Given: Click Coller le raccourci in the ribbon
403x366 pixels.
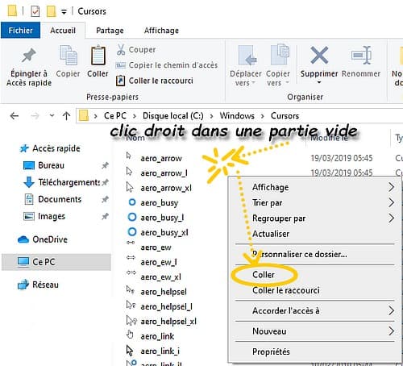Looking at the screenshot, I should coord(155,81).
